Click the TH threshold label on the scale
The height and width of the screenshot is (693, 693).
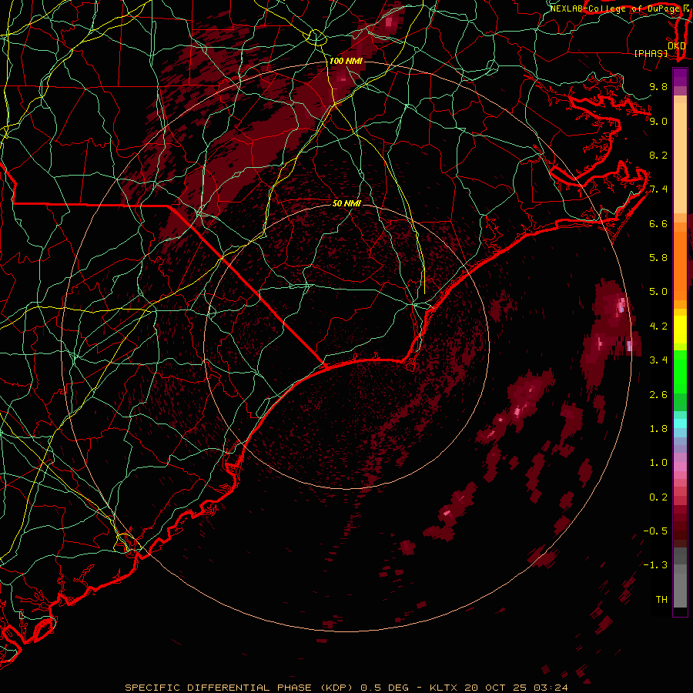(x=661, y=600)
